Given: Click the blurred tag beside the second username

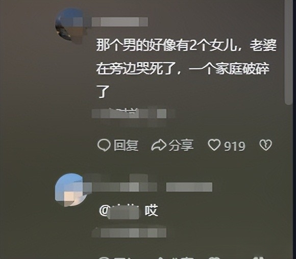Looking at the screenshot, I should point(189,187).
